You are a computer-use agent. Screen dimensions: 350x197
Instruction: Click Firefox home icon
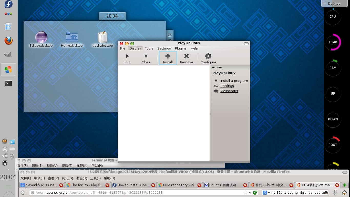pyautogui.click(x=345, y=192)
